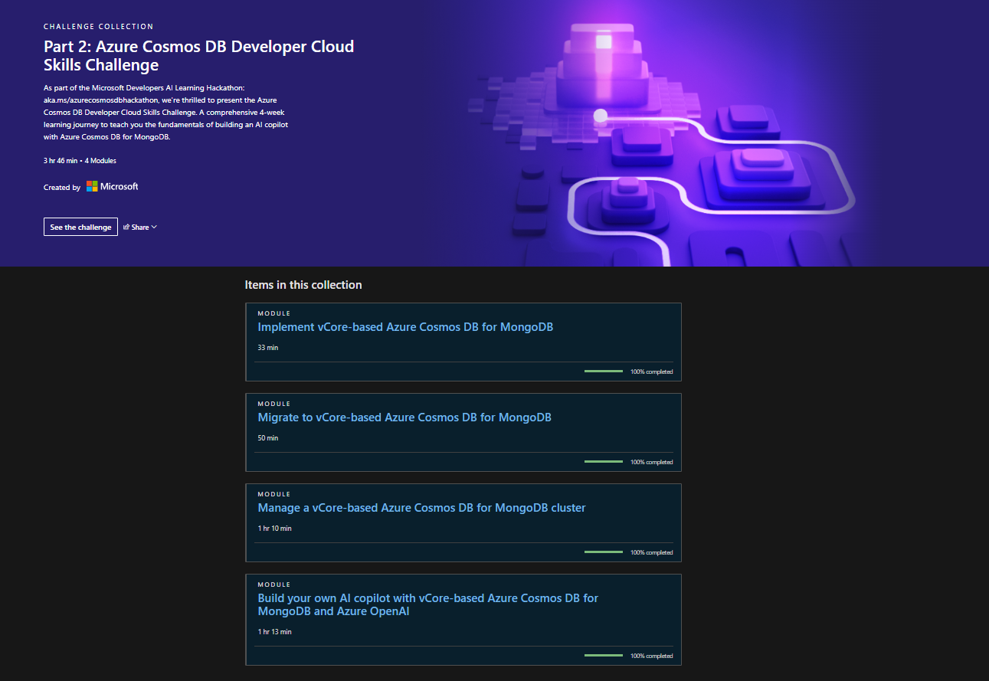This screenshot has width=989, height=681.
Task: Click the '1 hr 13 min' duration text
Action: [274, 632]
